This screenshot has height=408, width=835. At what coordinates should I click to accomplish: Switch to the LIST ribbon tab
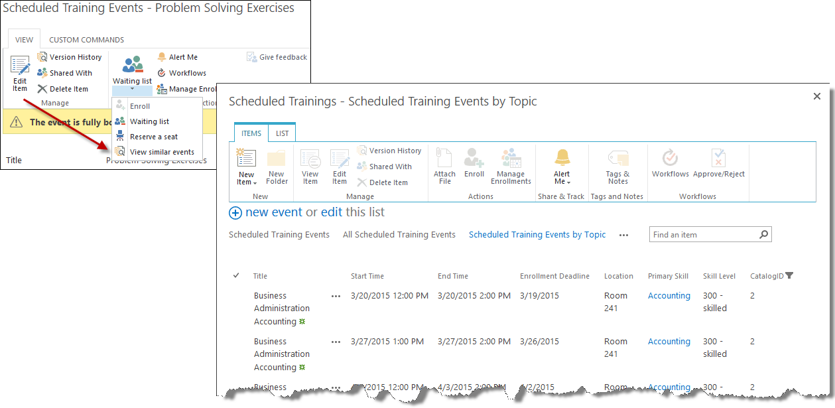coord(282,133)
